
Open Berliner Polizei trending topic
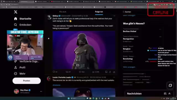[x=129, y=31]
